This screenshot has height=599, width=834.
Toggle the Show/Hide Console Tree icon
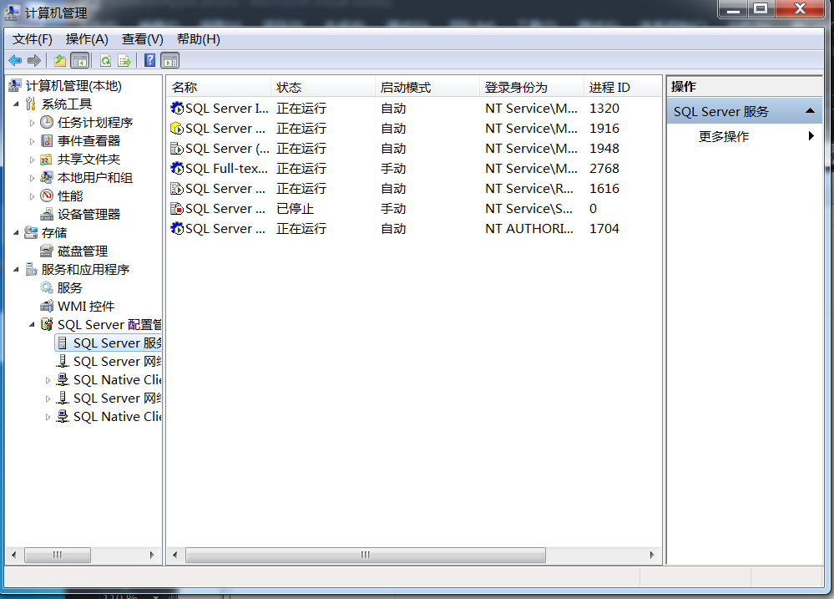pos(80,61)
